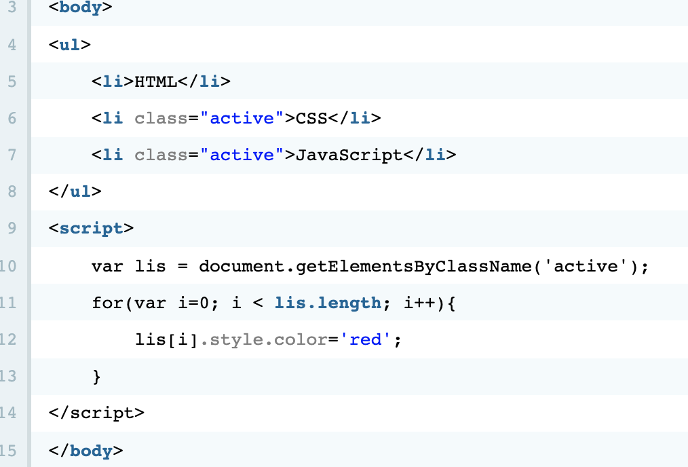Click the for loop line with lis.length
This screenshot has height=467, width=688.
[274, 303]
